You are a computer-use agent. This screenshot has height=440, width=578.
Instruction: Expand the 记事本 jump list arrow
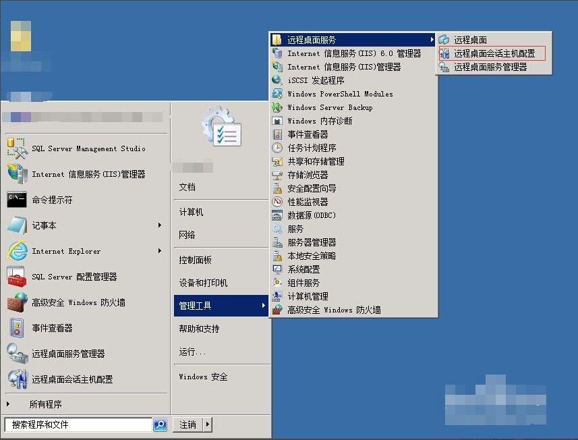160,225
